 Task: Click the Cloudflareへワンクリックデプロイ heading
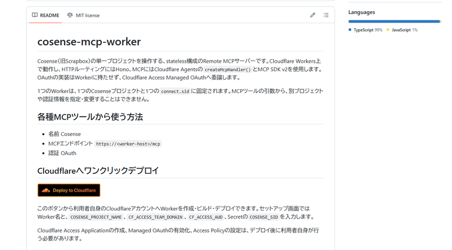pyautogui.click(x=98, y=170)
